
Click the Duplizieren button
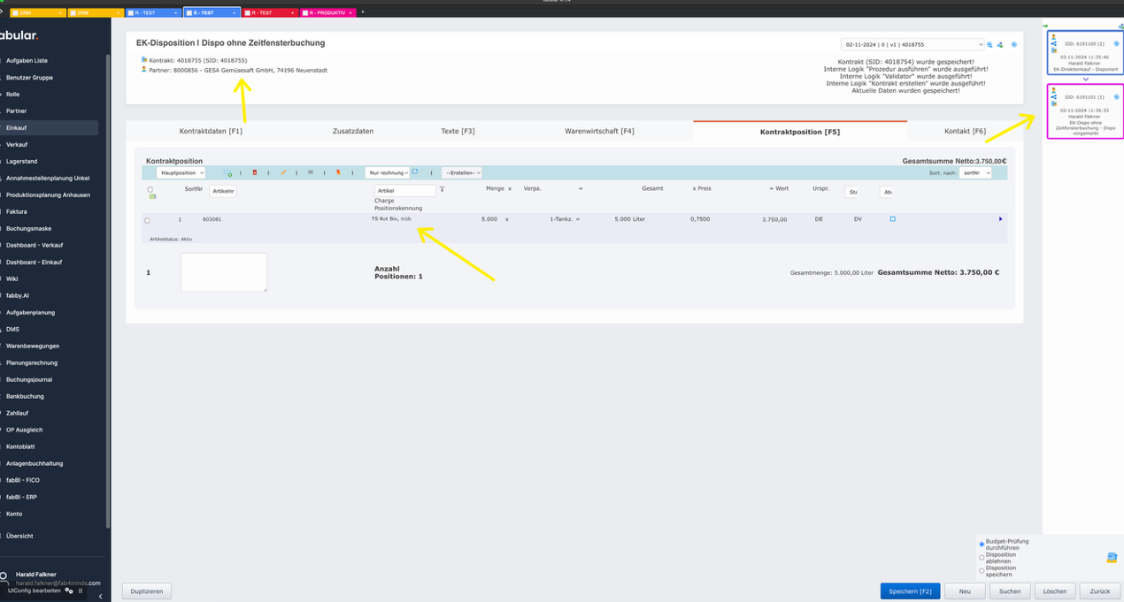[x=147, y=591]
